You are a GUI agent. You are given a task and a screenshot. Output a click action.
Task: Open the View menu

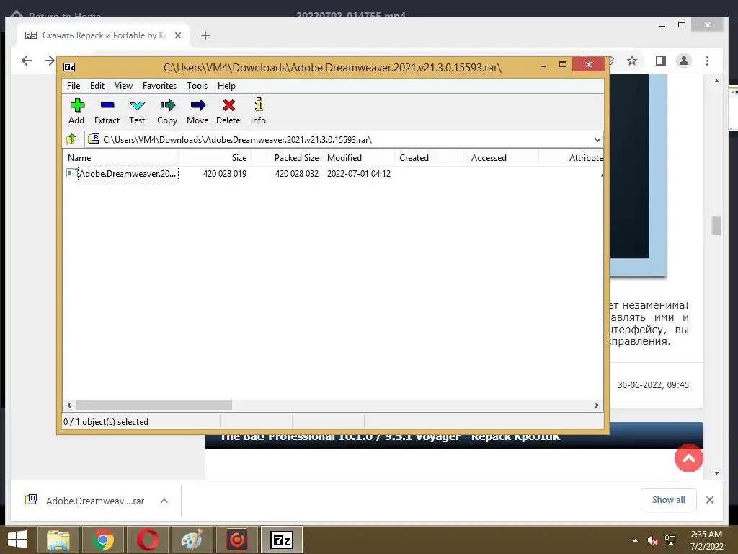click(x=123, y=86)
